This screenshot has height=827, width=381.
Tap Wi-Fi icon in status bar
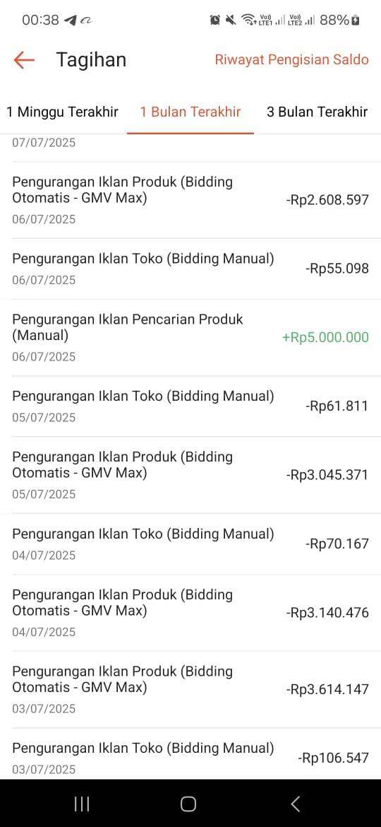247,20
